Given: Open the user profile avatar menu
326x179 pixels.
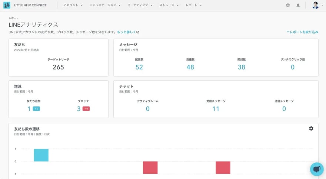Looking at the screenshot, I should (315, 5).
